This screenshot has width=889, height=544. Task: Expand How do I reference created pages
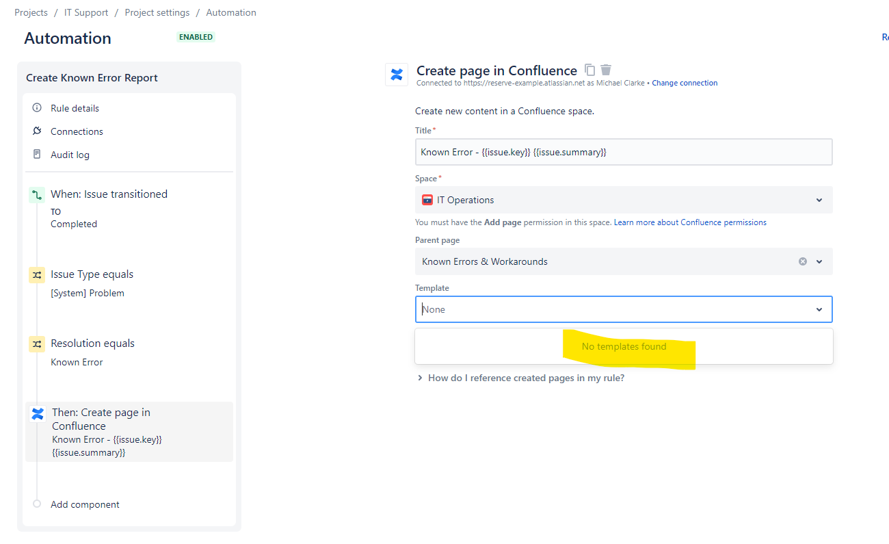tap(520, 378)
